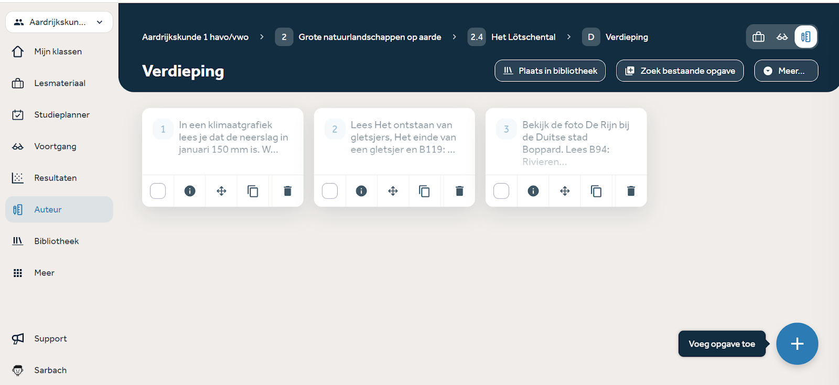Click the Verdieping page heading

pos(183,71)
